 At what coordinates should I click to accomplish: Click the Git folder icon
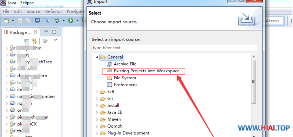click(x=103, y=99)
